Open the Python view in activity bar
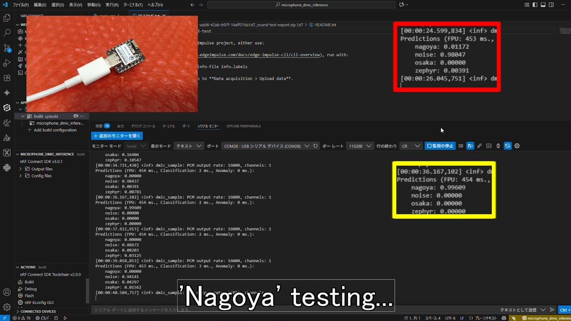 [7, 168]
